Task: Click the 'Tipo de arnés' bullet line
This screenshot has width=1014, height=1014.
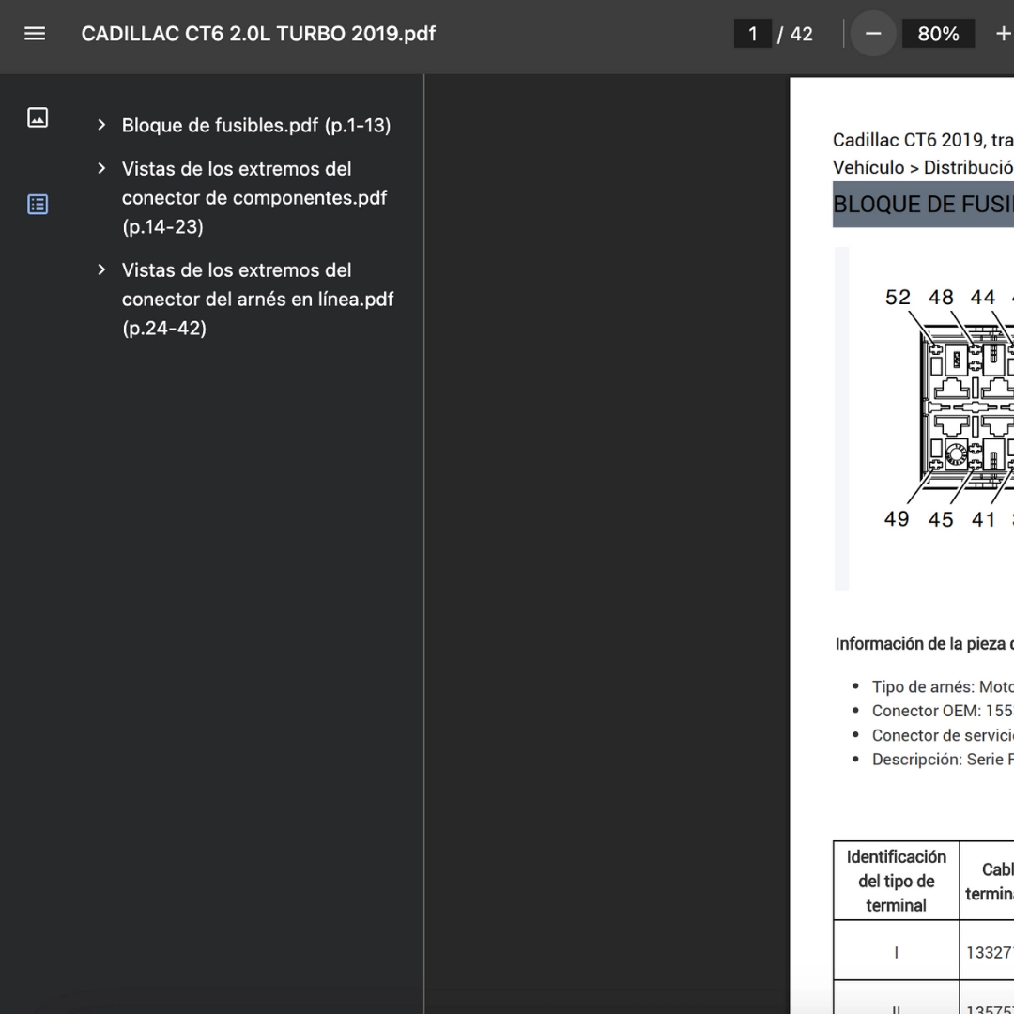Action: (x=943, y=686)
